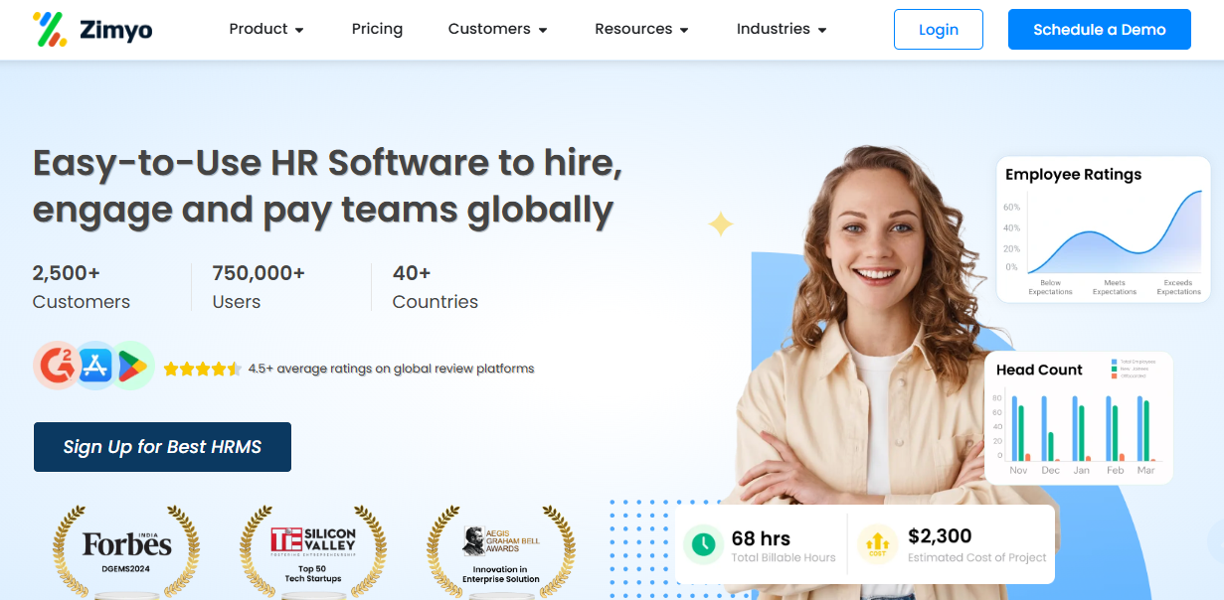
Task: Open the Pricing page
Action: (x=377, y=30)
